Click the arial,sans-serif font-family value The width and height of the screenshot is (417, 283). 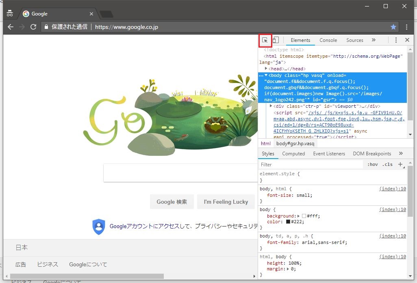(x=323, y=242)
